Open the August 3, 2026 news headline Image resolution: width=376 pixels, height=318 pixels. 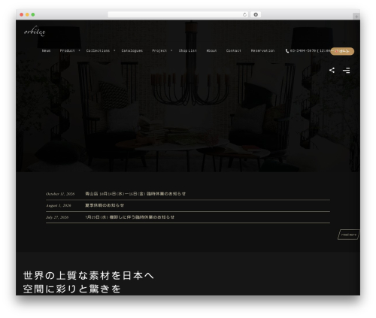point(105,205)
